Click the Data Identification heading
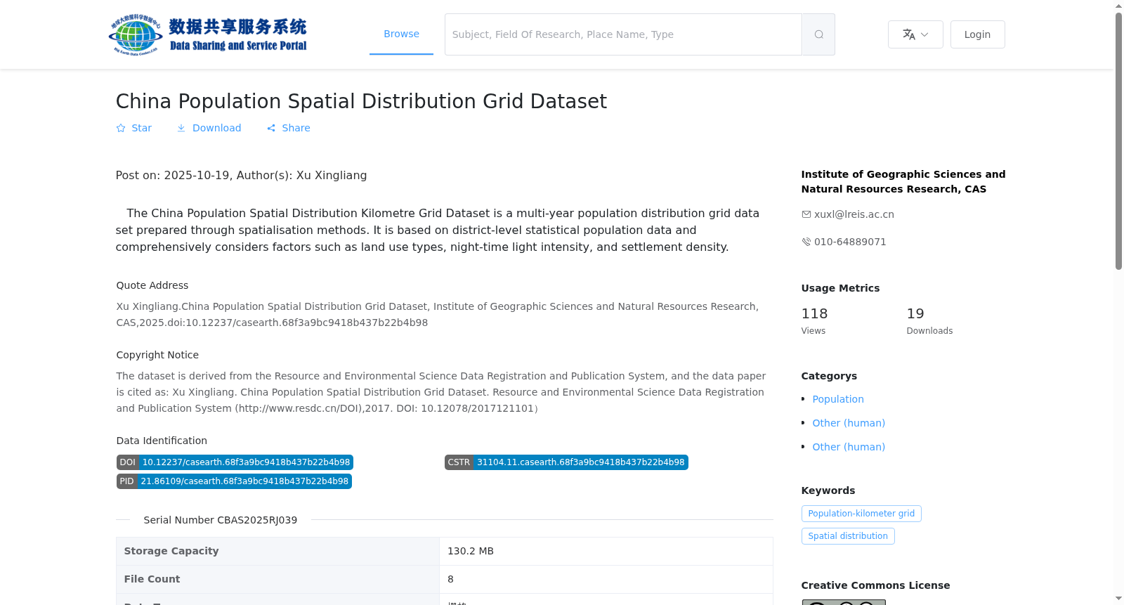Image resolution: width=1124 pixels, height=605 pixels. click(162, 441)
